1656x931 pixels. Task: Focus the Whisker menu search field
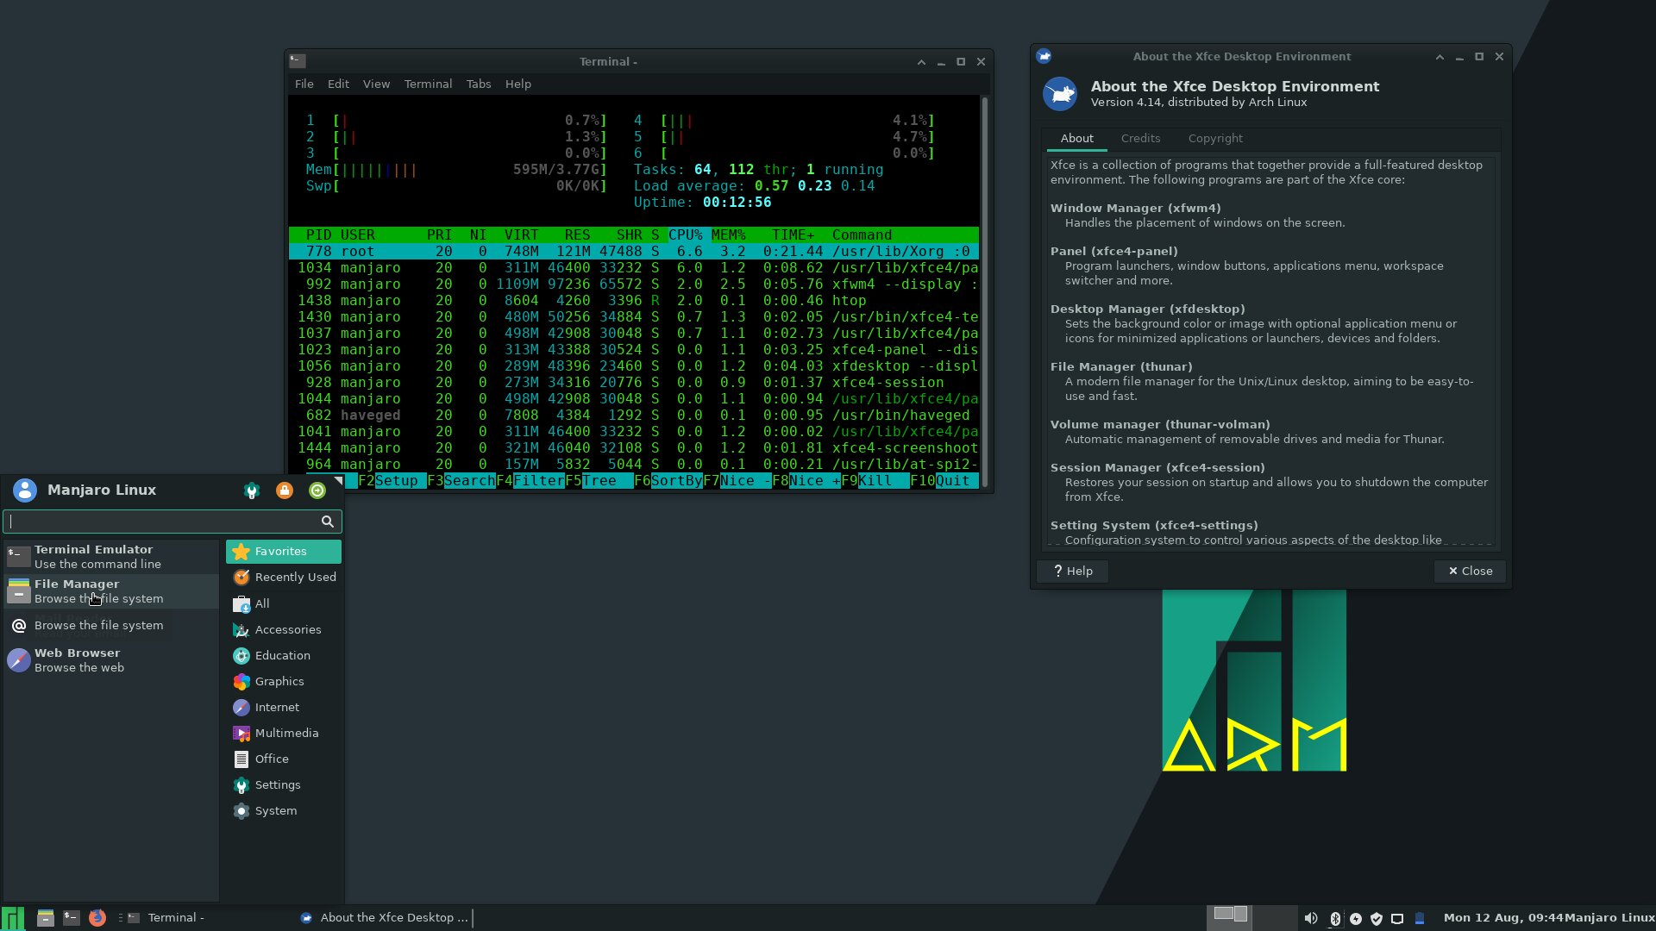tap(172, 522)
